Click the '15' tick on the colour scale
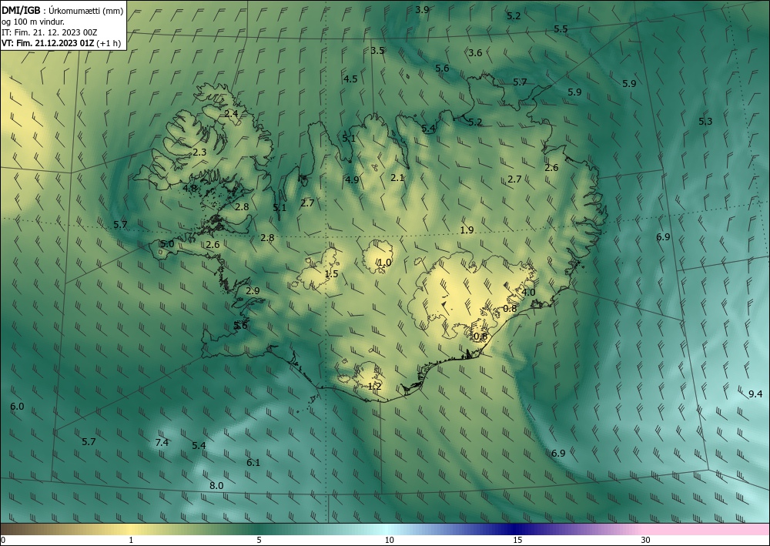Image resolution: width=770 pixels, height=546 pixels. tap(517, 540)
